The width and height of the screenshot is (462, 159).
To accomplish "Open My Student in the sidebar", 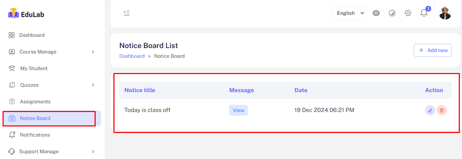I will coord(34,68).
